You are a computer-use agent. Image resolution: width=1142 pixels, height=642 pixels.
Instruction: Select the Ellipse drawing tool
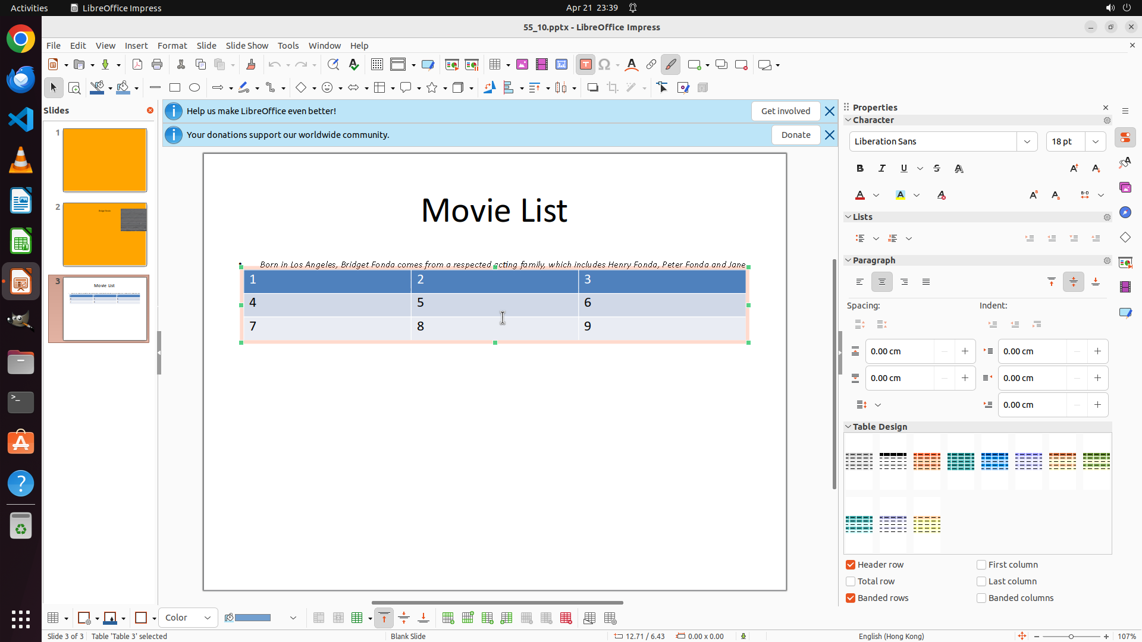[x=194, y=87]
